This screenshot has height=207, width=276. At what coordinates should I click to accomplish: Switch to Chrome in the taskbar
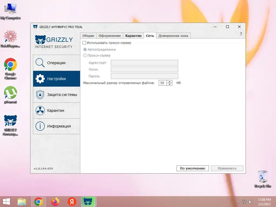(x=39, y=202)
